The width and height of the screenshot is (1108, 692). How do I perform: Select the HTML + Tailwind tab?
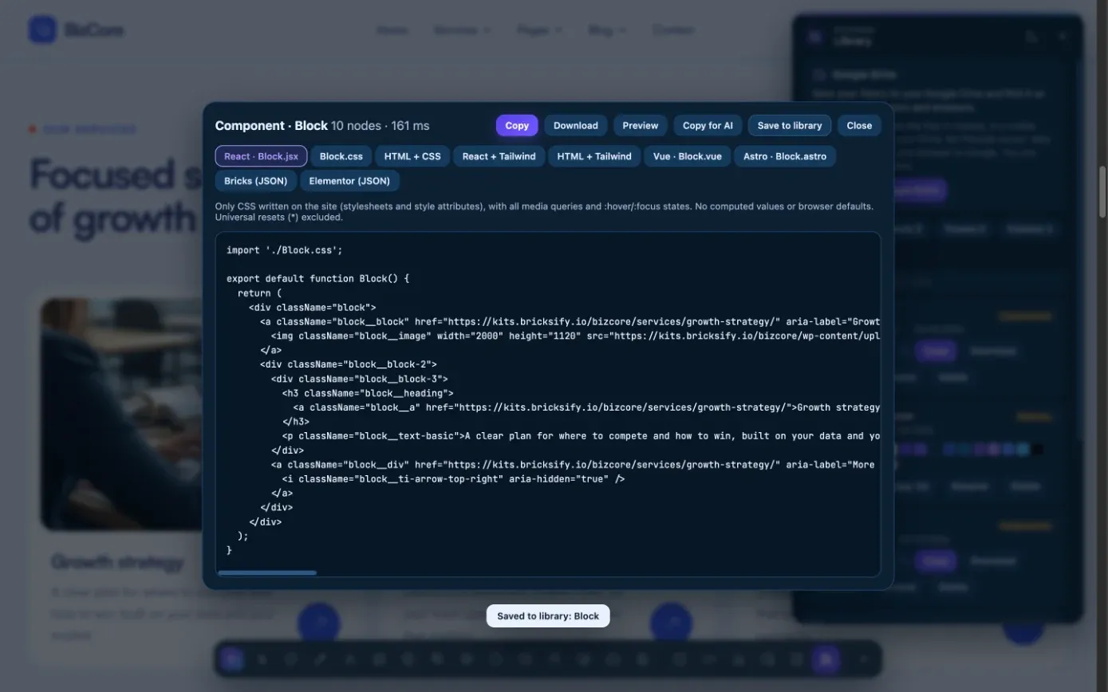point(594,156)
